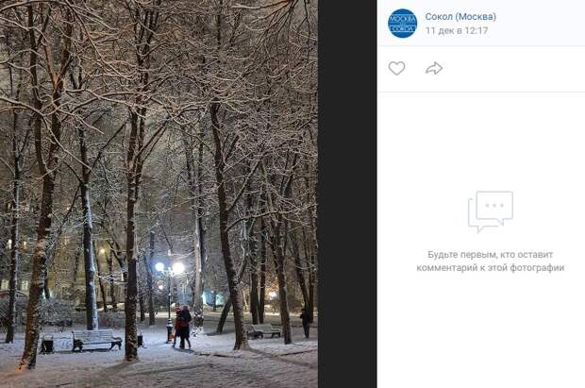Click the comment bubbles placeholder icon

491,211
